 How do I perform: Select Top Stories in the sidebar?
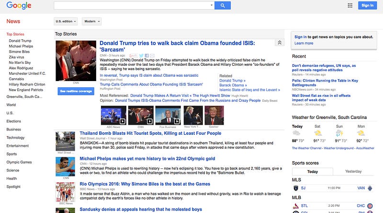(x=15, y=34)
